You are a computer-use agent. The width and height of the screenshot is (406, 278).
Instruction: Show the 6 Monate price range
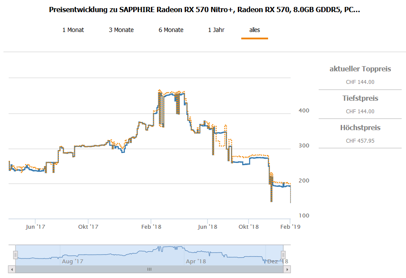click(171, 30)
